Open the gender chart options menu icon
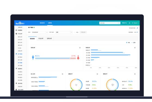Screen dimensions: 152x102 click(80, 48)
